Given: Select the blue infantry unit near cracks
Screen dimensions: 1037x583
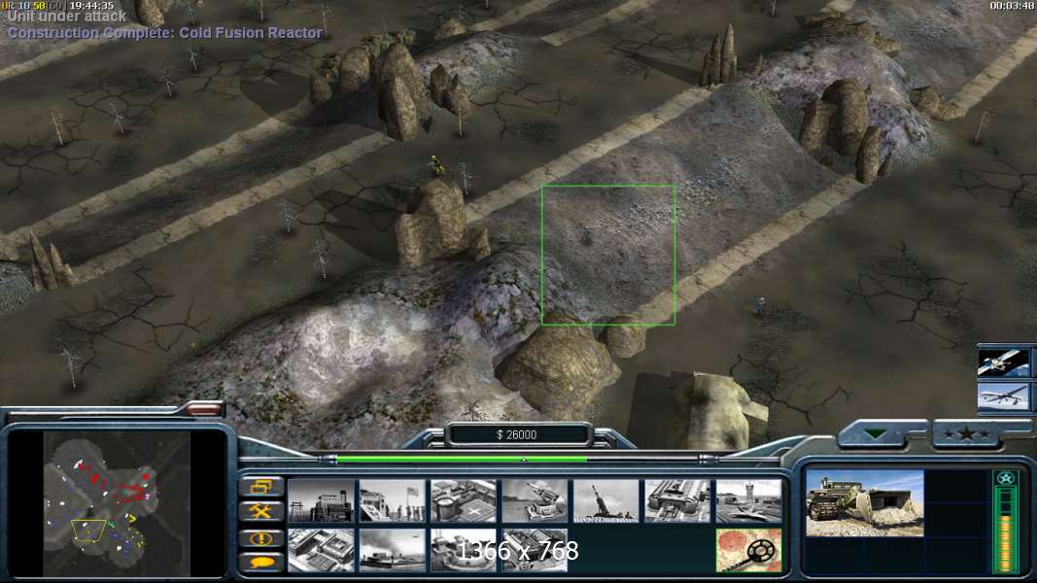Looking at the screenshot, I should [x=759, y=305].
